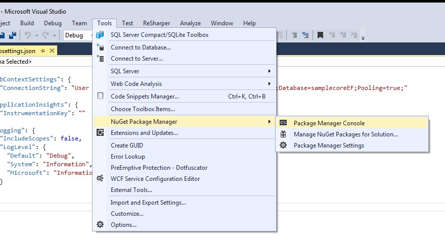Click the Redo toolbar button

[x=47, y=35]
